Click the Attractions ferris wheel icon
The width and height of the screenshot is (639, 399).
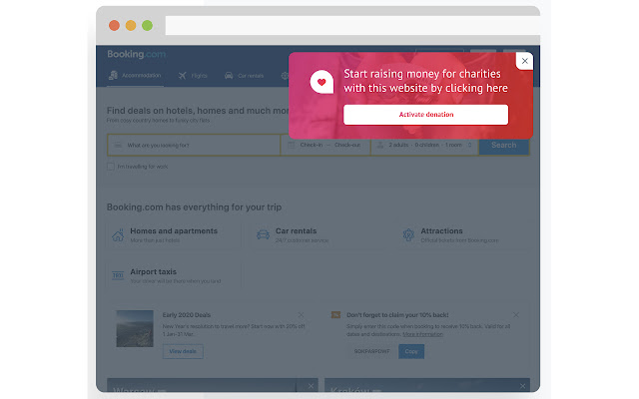point(408,235)
